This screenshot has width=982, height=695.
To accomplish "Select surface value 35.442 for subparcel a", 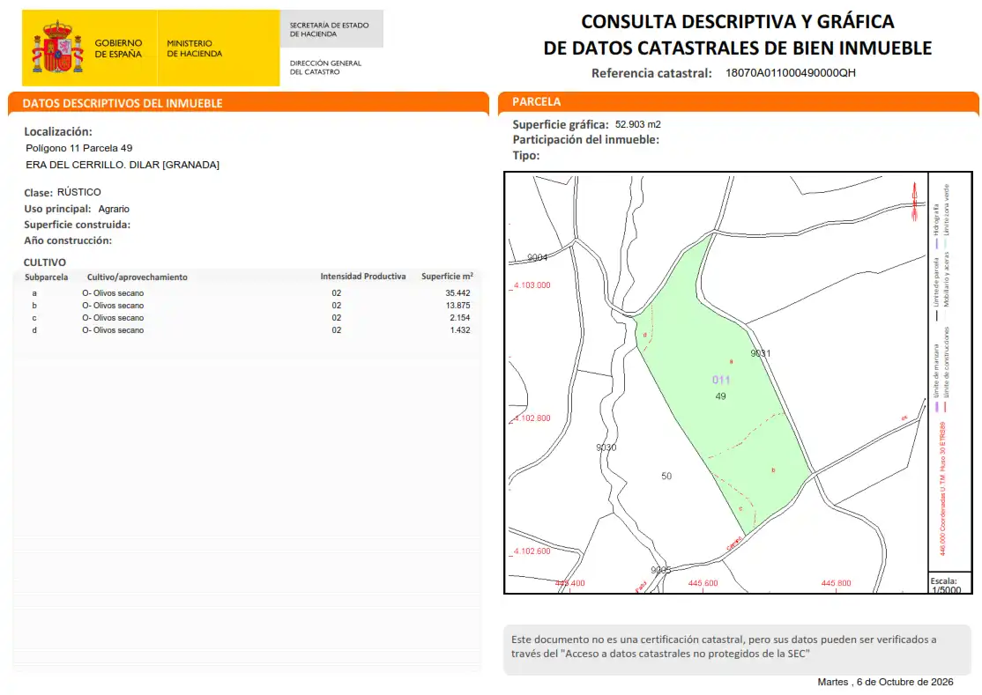I will pyautogui.click(x=458, y=292).
